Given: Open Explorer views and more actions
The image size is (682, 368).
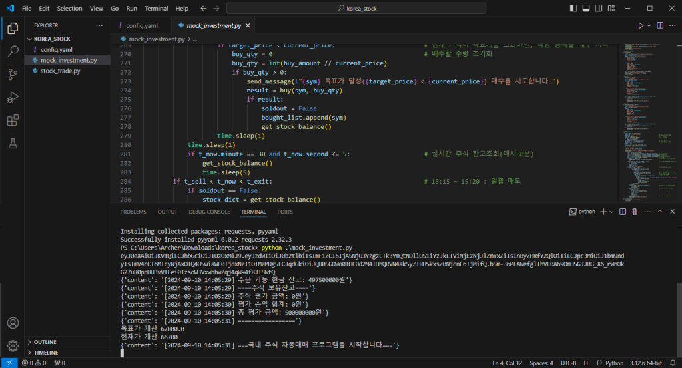Looking at the screenshot, I should point(99,26).
